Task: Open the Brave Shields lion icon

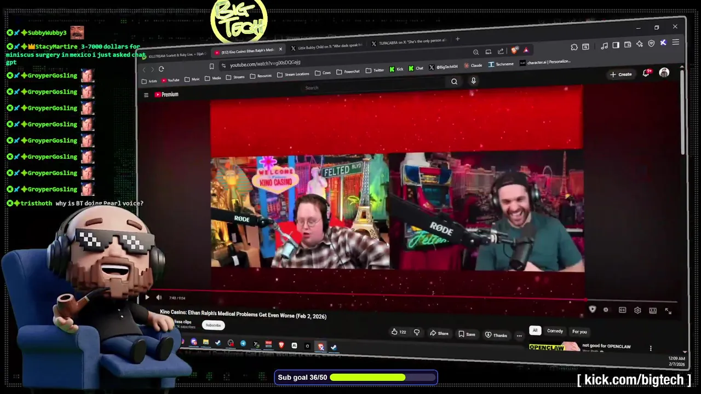Action: pyautogui.click(x=514, y=50)
